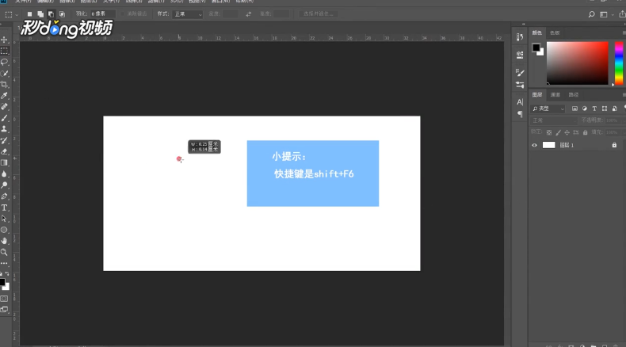Select the Pen tool
Image resolution: width=626 pixels, height=347 pixels.
pyautogui.click(x=5, y=196)
